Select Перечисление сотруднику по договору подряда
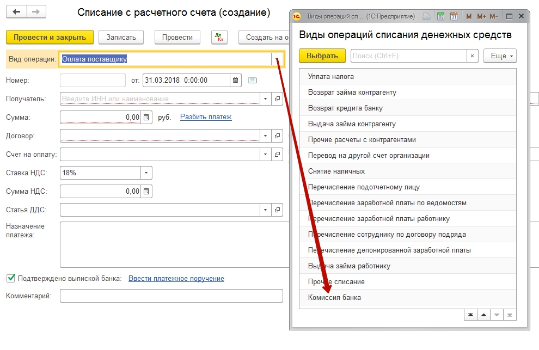The width and height of the screenshot is (539, 350). click(x=408, y=235)
